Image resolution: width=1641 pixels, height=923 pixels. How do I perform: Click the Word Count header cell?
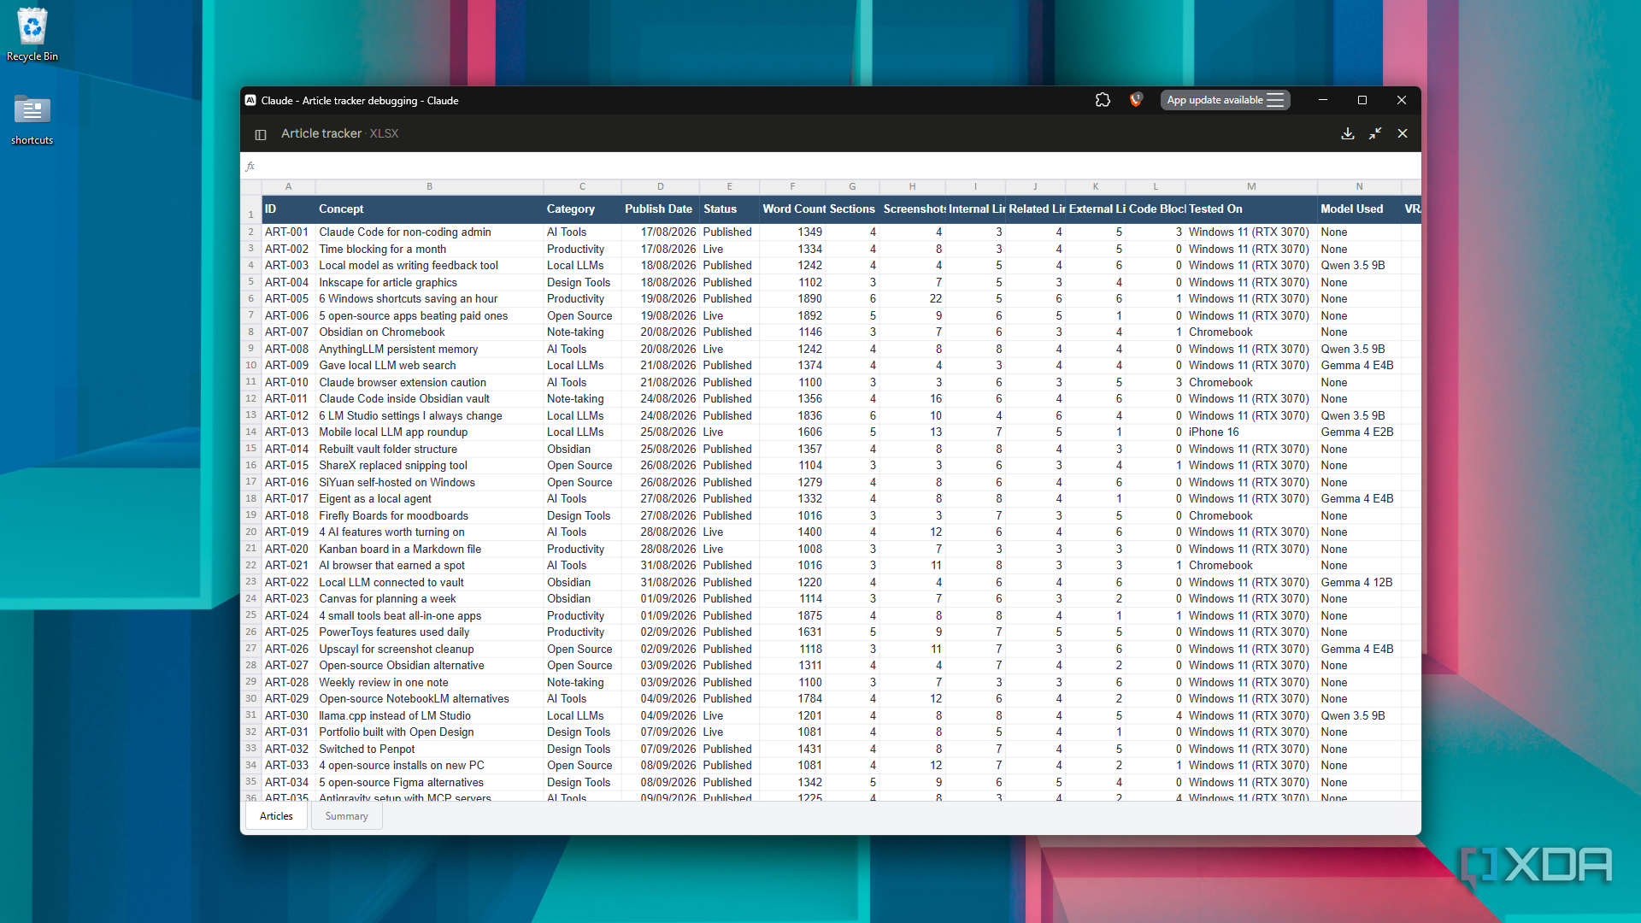792,209
